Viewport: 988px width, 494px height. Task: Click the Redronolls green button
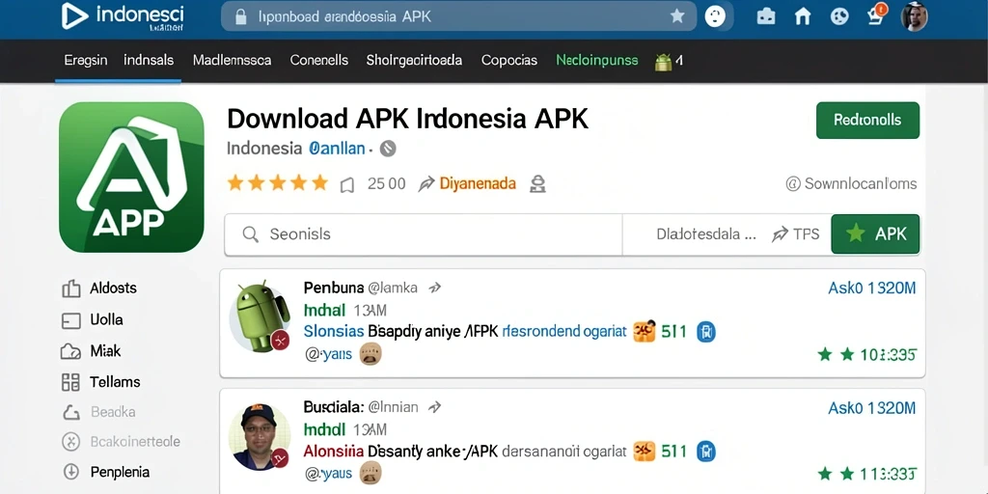pyautogui.click(x=867, y=121)
